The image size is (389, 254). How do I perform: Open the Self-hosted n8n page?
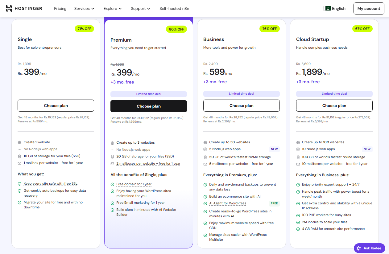pyautogui.click(x=174, y=8)
